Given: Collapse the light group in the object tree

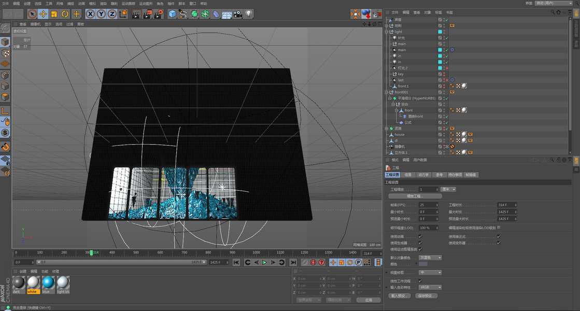Looking at the screenshot, I should pos(387,32).
